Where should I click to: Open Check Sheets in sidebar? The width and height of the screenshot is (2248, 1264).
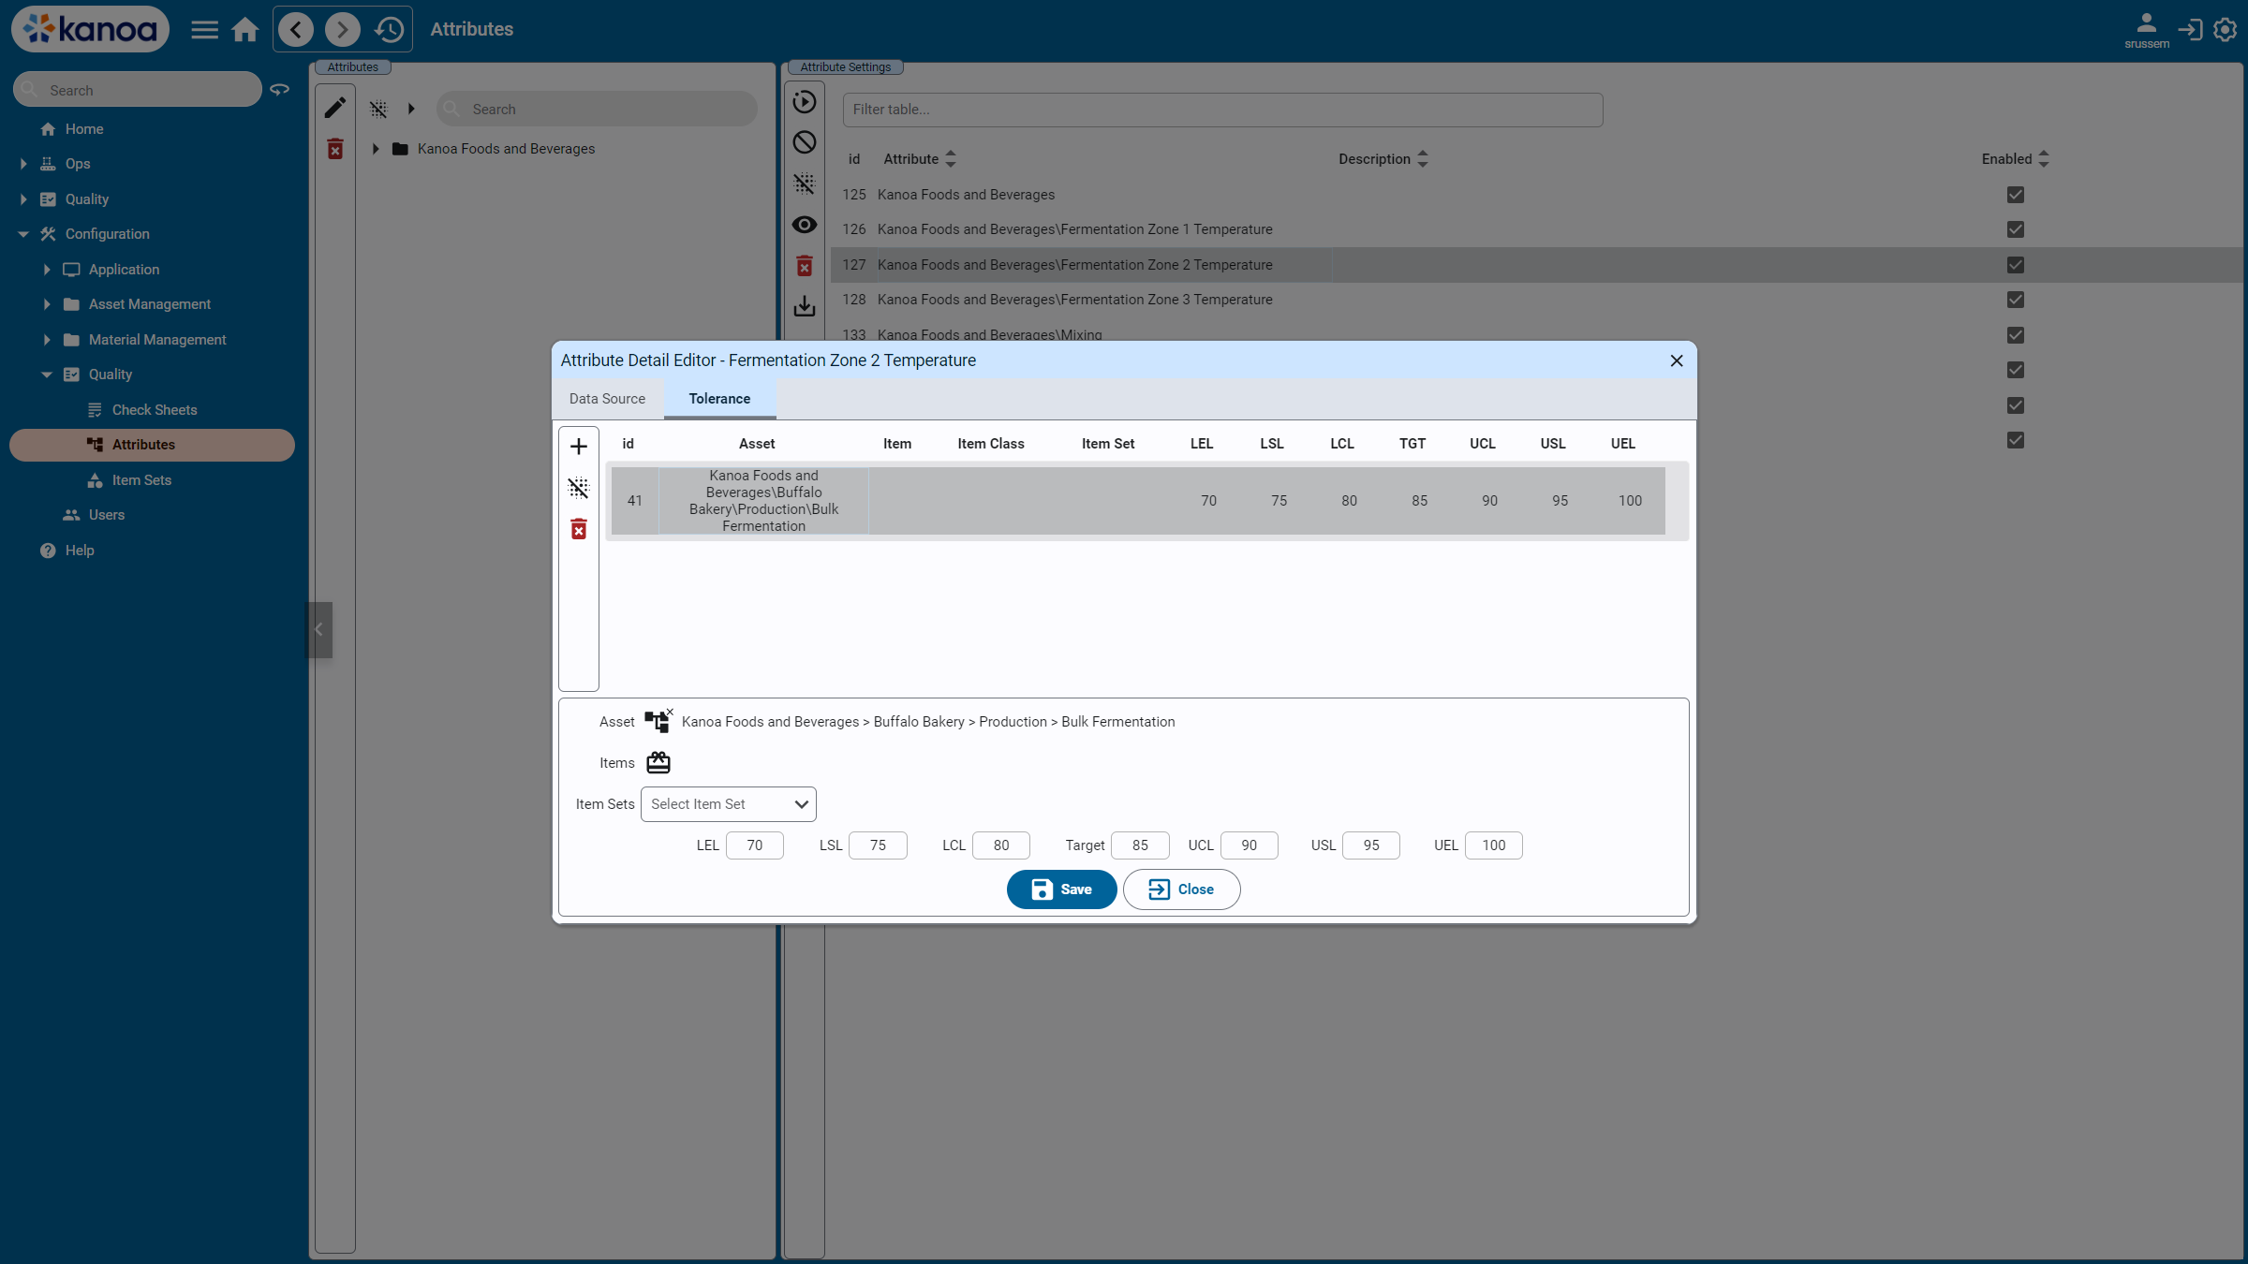pyautogui.click(x=155, y=410)
